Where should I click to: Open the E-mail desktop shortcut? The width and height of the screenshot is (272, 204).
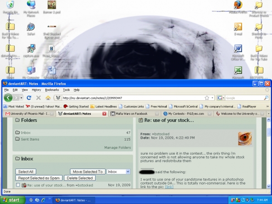pyautogui.click(x=238, y=29)
